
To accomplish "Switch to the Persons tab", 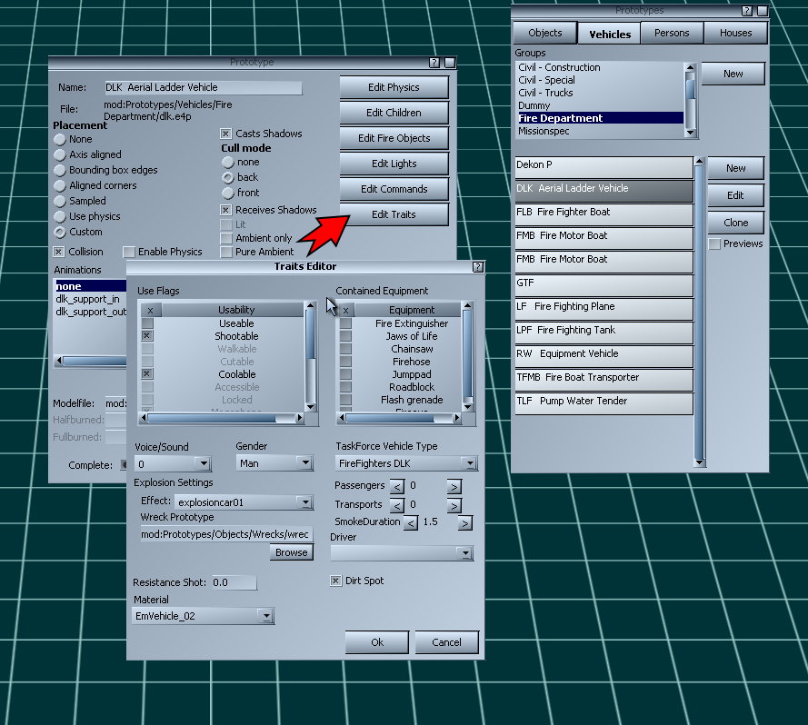I will pos(672,33).
